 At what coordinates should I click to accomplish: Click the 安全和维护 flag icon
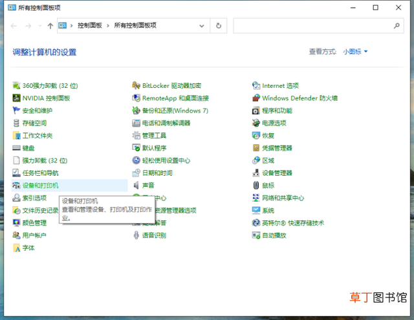pos(16,111)
